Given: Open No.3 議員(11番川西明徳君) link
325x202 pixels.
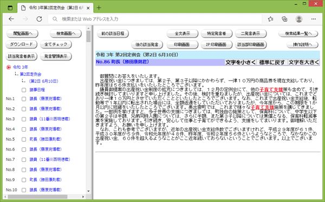Looking at the screenshot, I should tap(50, 119).
